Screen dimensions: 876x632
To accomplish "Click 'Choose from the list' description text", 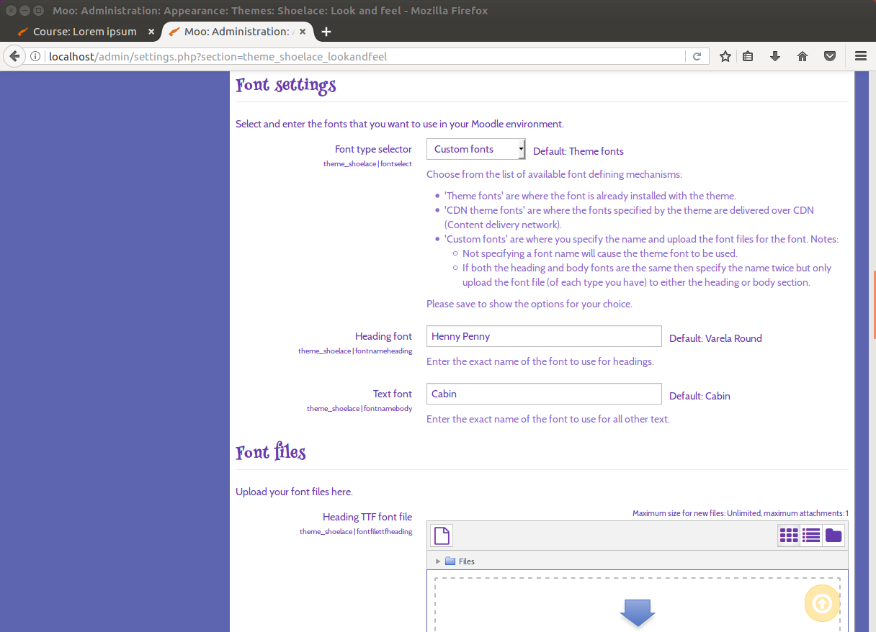I will tap(554, 174).
